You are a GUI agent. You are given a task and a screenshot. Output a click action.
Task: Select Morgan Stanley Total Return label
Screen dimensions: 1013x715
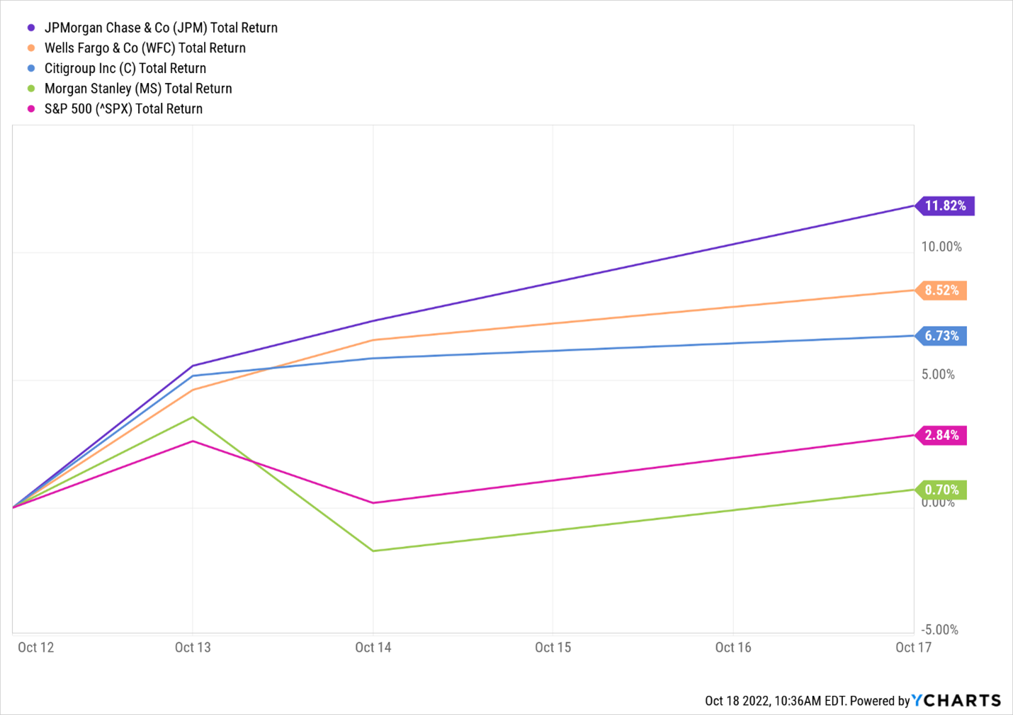point(138,89)
